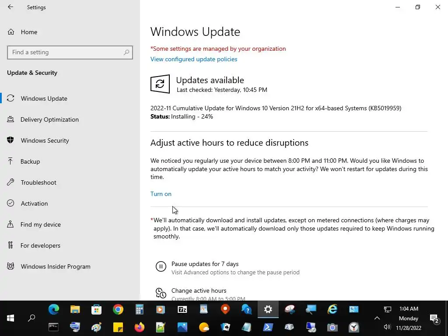448x336 pixels.
Task: Launch Firefox from the taskbar
Action: [x=140, y=327]
